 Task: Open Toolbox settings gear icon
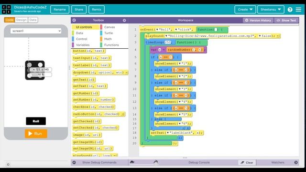coord(124,20)
